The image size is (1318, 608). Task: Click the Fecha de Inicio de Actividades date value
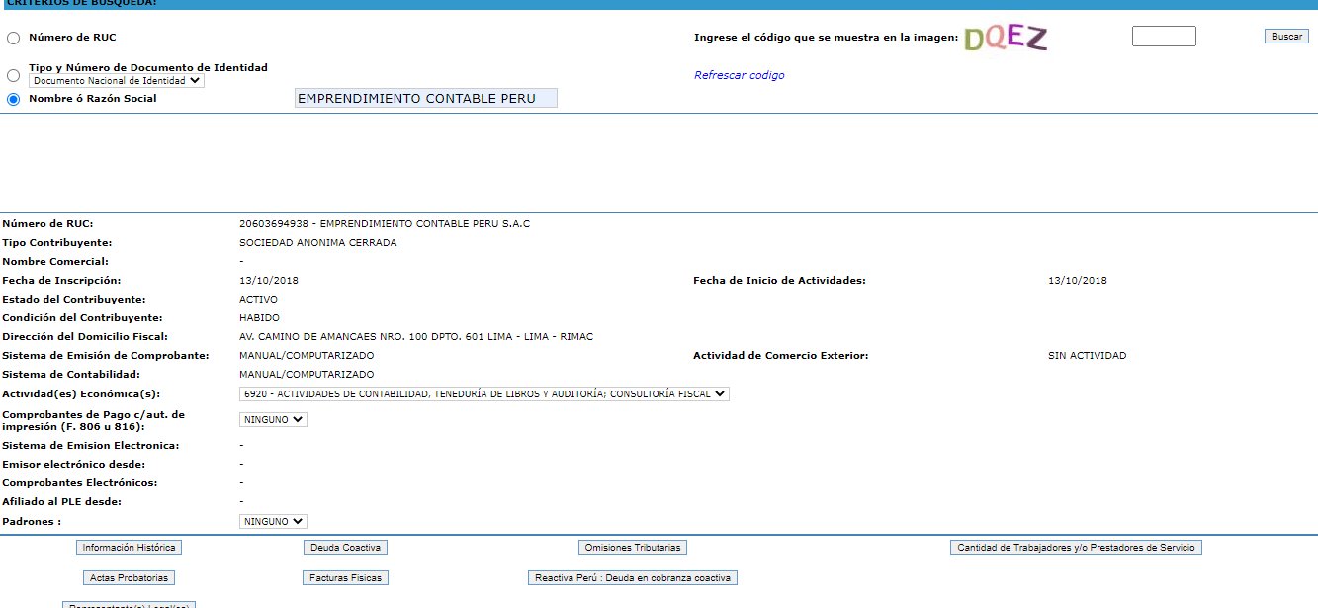click(1078, 281)
